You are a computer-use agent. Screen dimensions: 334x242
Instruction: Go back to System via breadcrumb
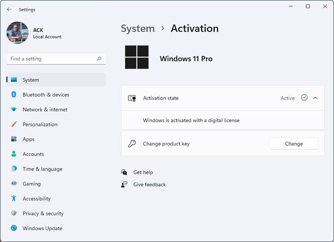pyautogui.click(x=137, y=29)
